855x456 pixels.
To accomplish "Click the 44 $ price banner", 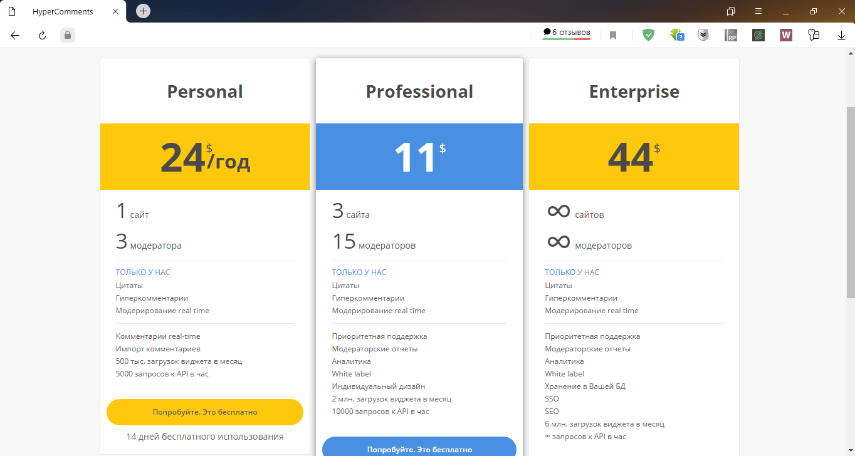I will (634, 157).
